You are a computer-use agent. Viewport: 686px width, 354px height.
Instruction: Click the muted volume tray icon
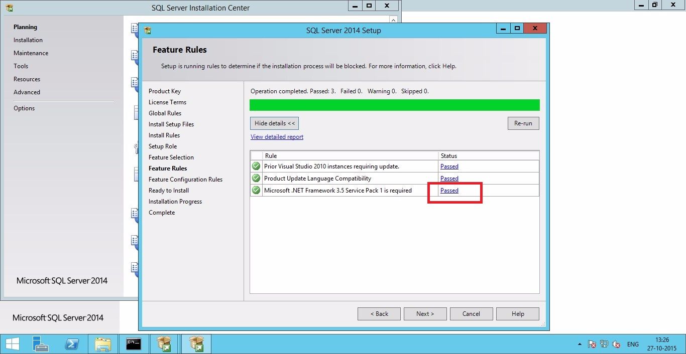click(616, 344)
